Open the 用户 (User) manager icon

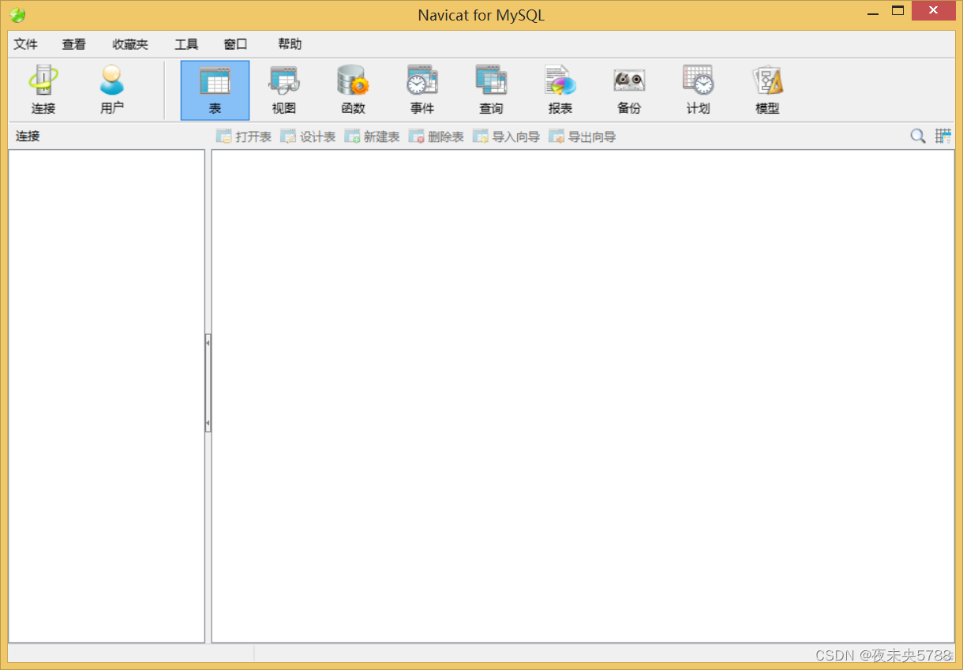click(x=112, y=90)
